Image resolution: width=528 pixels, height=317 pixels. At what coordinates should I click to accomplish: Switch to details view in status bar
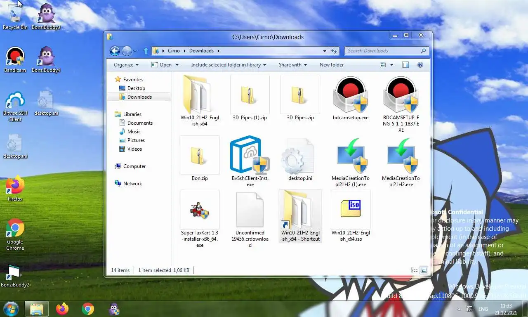pyautogui.click(x=415, y=270)
